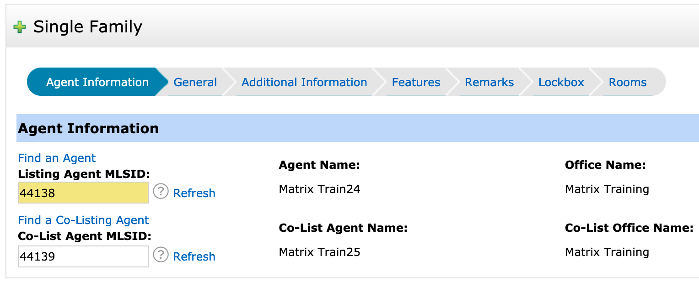
Task: Switch to the Remarks tab
Action: [489, 82]
